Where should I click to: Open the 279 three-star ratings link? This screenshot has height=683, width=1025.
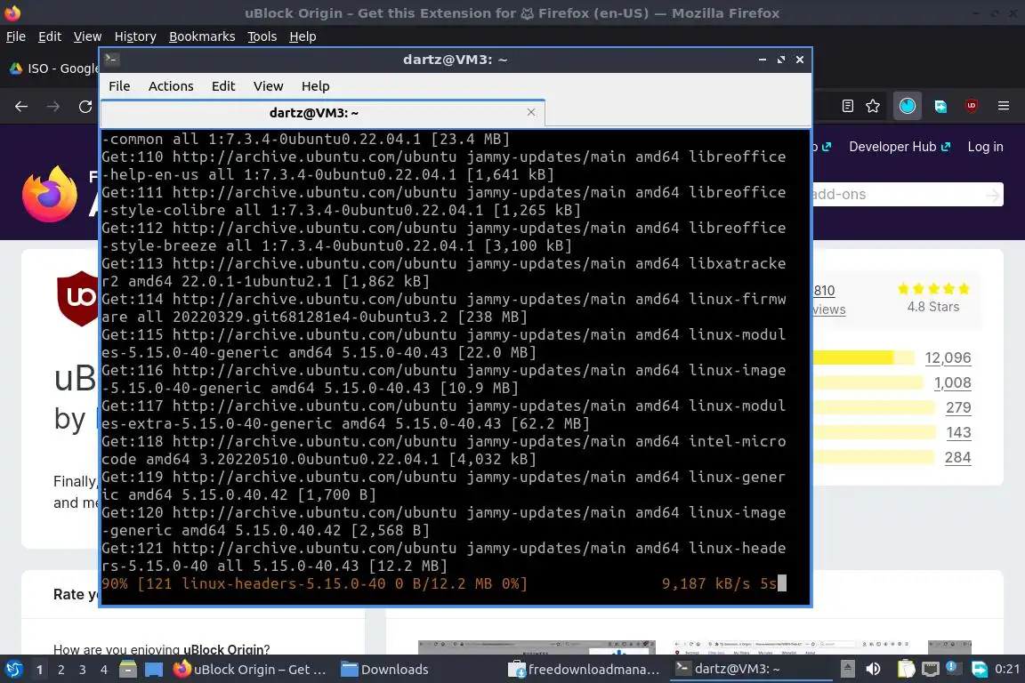958,408
